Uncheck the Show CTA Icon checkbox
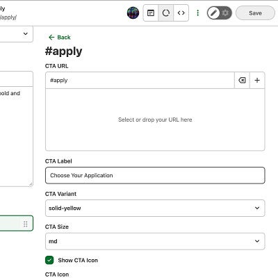The height and width of the screenshot is (278, 278). tap(49, 260)
